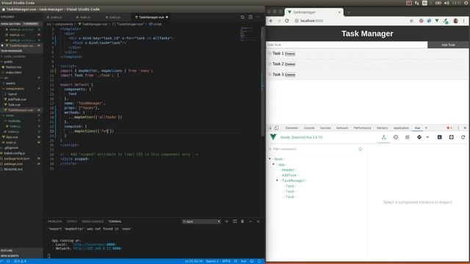
Task: Split the VS Code editor
Action: pyautogui.click(x=250, y=17)
